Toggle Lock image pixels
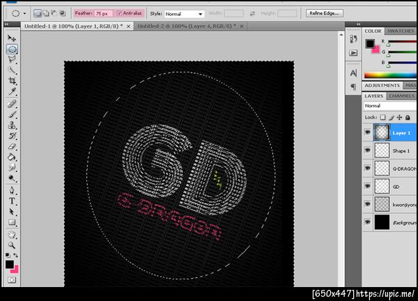 391,117
